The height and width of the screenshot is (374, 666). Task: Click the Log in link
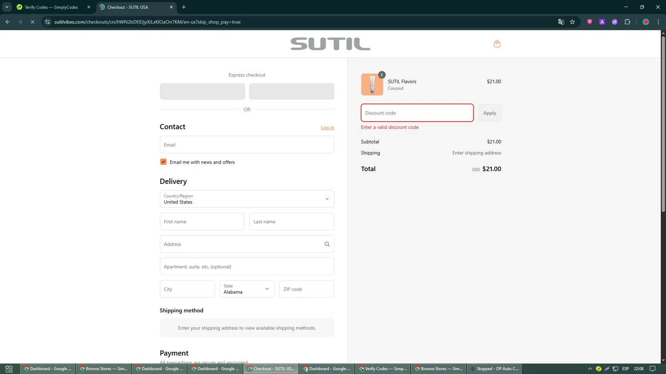coord(327,128)
